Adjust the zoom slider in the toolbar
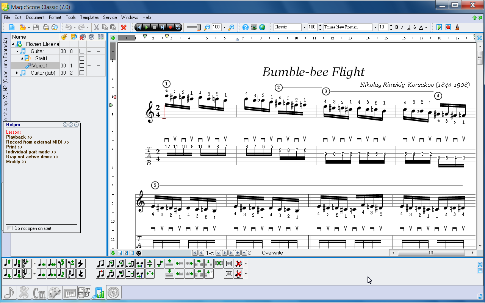This screenshot has height=303, width=485. click(x=194, y=27)
